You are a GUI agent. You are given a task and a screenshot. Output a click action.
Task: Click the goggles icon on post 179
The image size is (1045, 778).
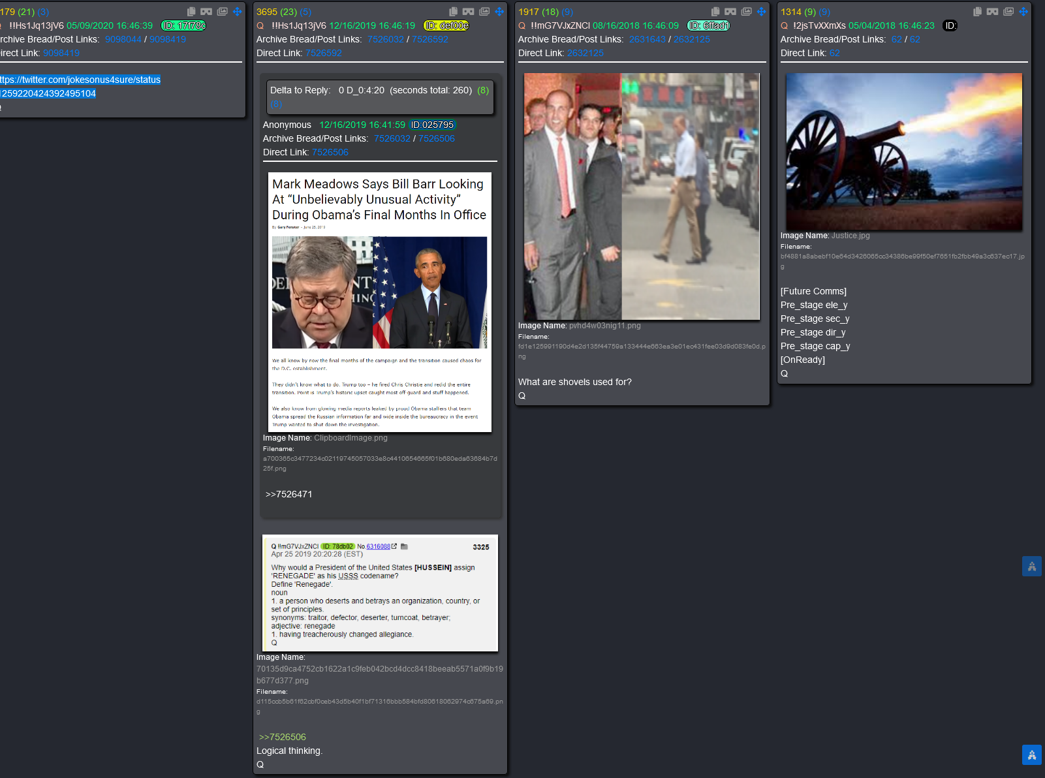(x=206, y=12)
